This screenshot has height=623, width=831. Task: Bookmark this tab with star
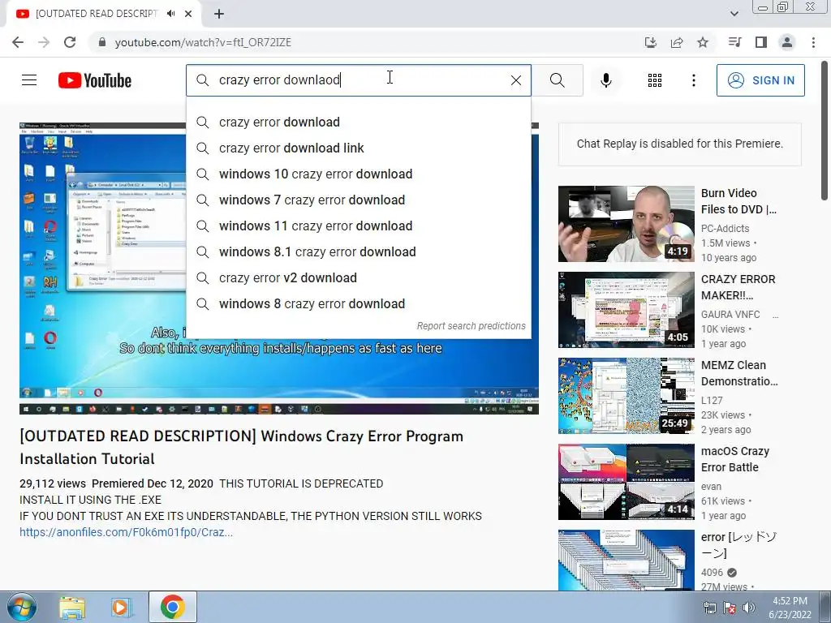point(703,42)
